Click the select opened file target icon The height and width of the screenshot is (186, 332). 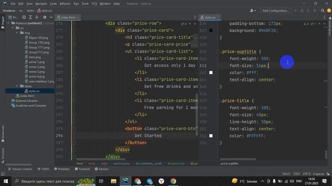pyautogui.click(x=24, y=17)
